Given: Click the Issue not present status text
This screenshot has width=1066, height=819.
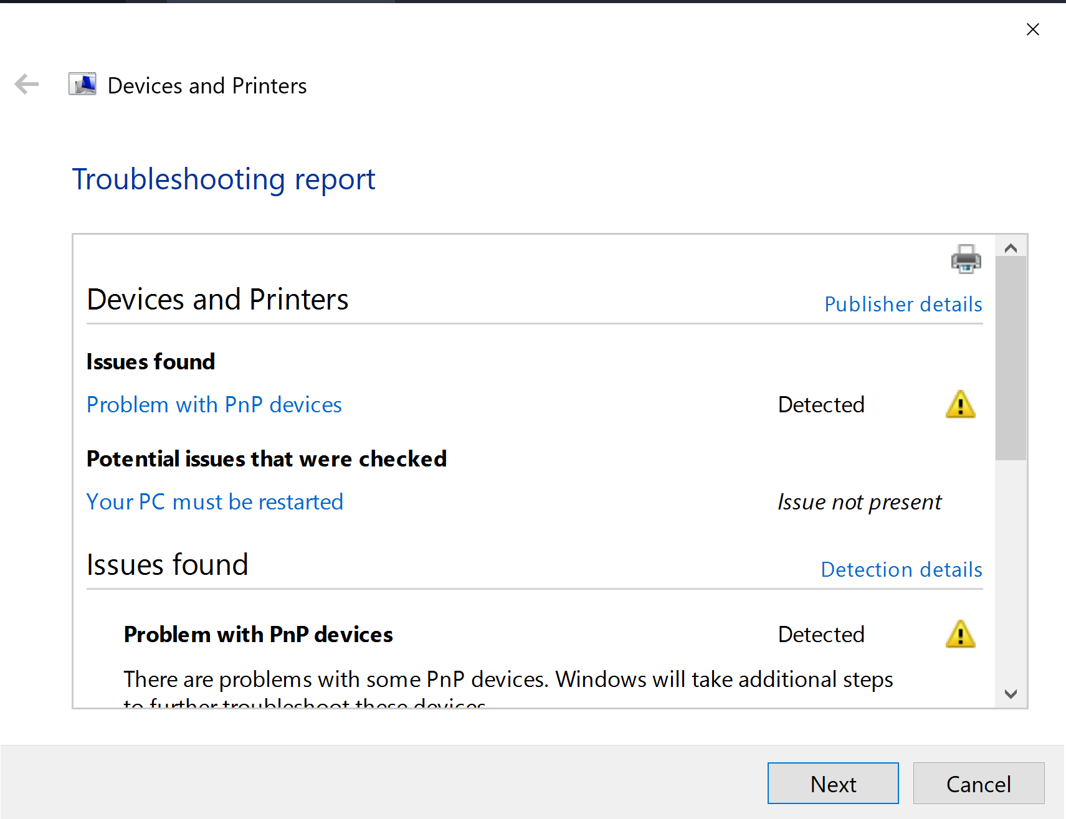Looking at the screenshot, I should pos(860,502).
